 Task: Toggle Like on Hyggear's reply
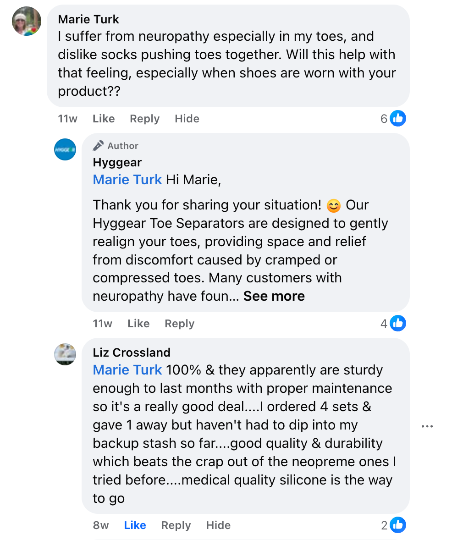[x=138, y=324]
